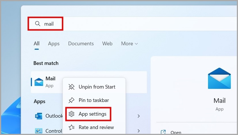Click the unpin icon in context menu
Viewport: 238px width, 135px height.
point(71,87)
